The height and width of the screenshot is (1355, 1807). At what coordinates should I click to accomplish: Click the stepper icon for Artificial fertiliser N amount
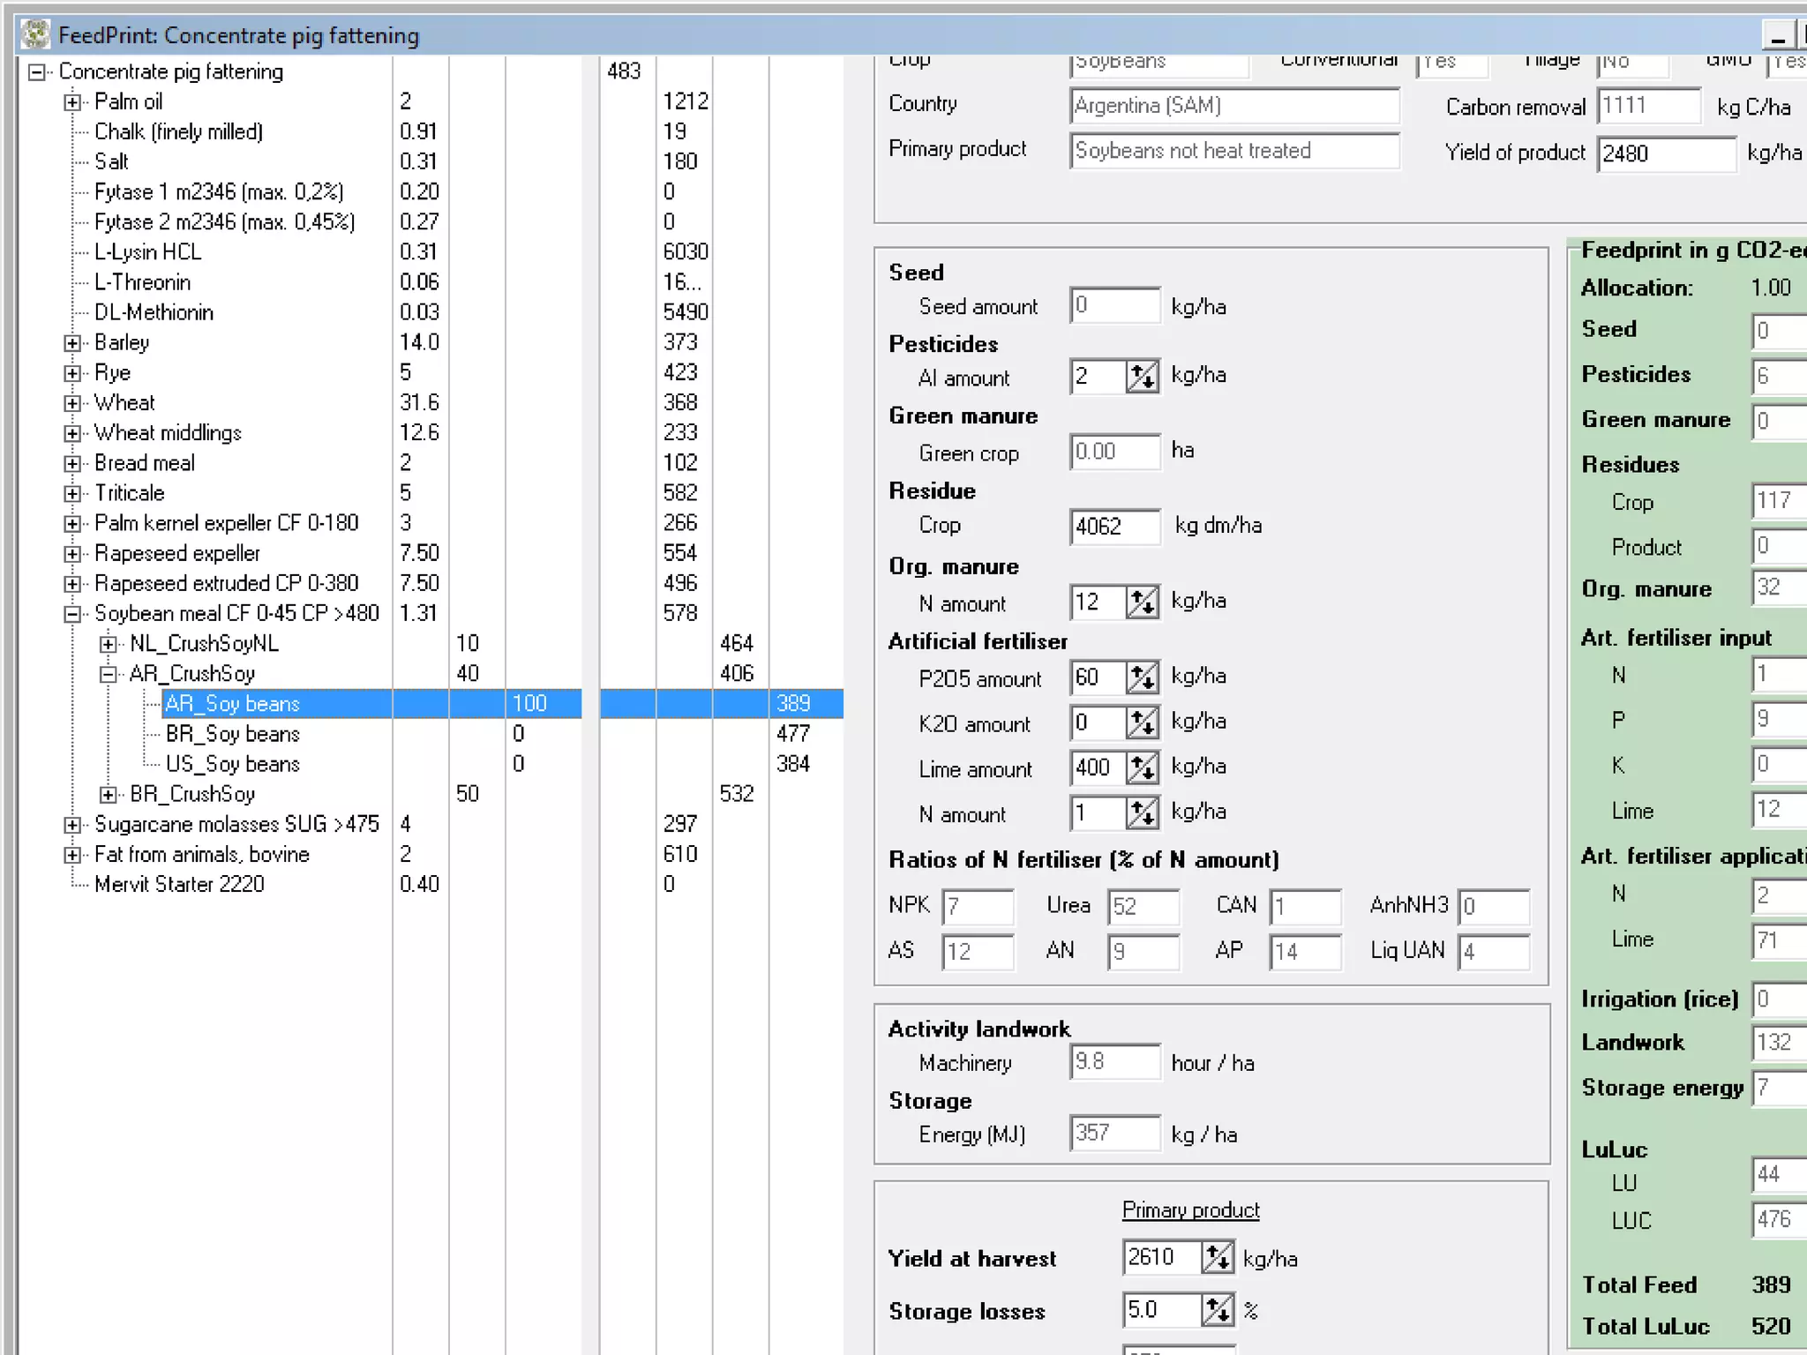1143,813
